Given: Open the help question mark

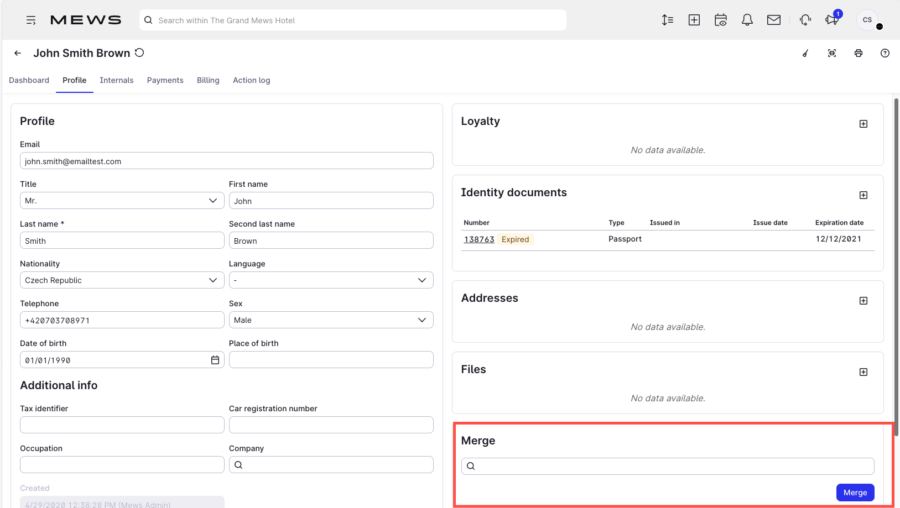Looking at the screenshot, I should [x=885, y=53].
